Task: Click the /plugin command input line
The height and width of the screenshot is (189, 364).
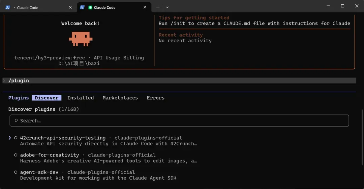Action: coord(179,81)
